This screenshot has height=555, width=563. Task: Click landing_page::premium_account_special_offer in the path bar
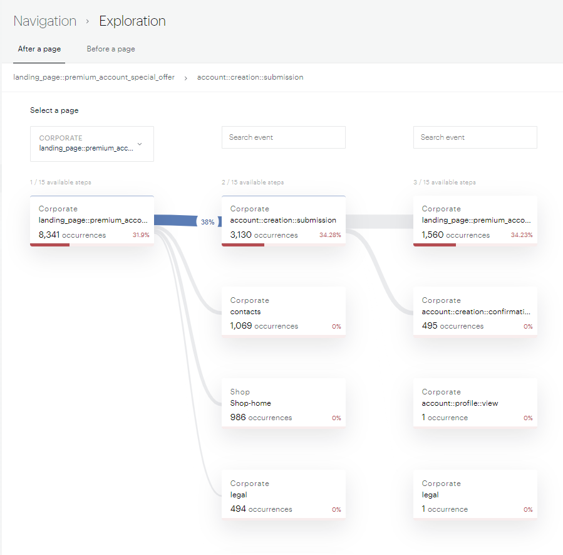coord(94,77)
